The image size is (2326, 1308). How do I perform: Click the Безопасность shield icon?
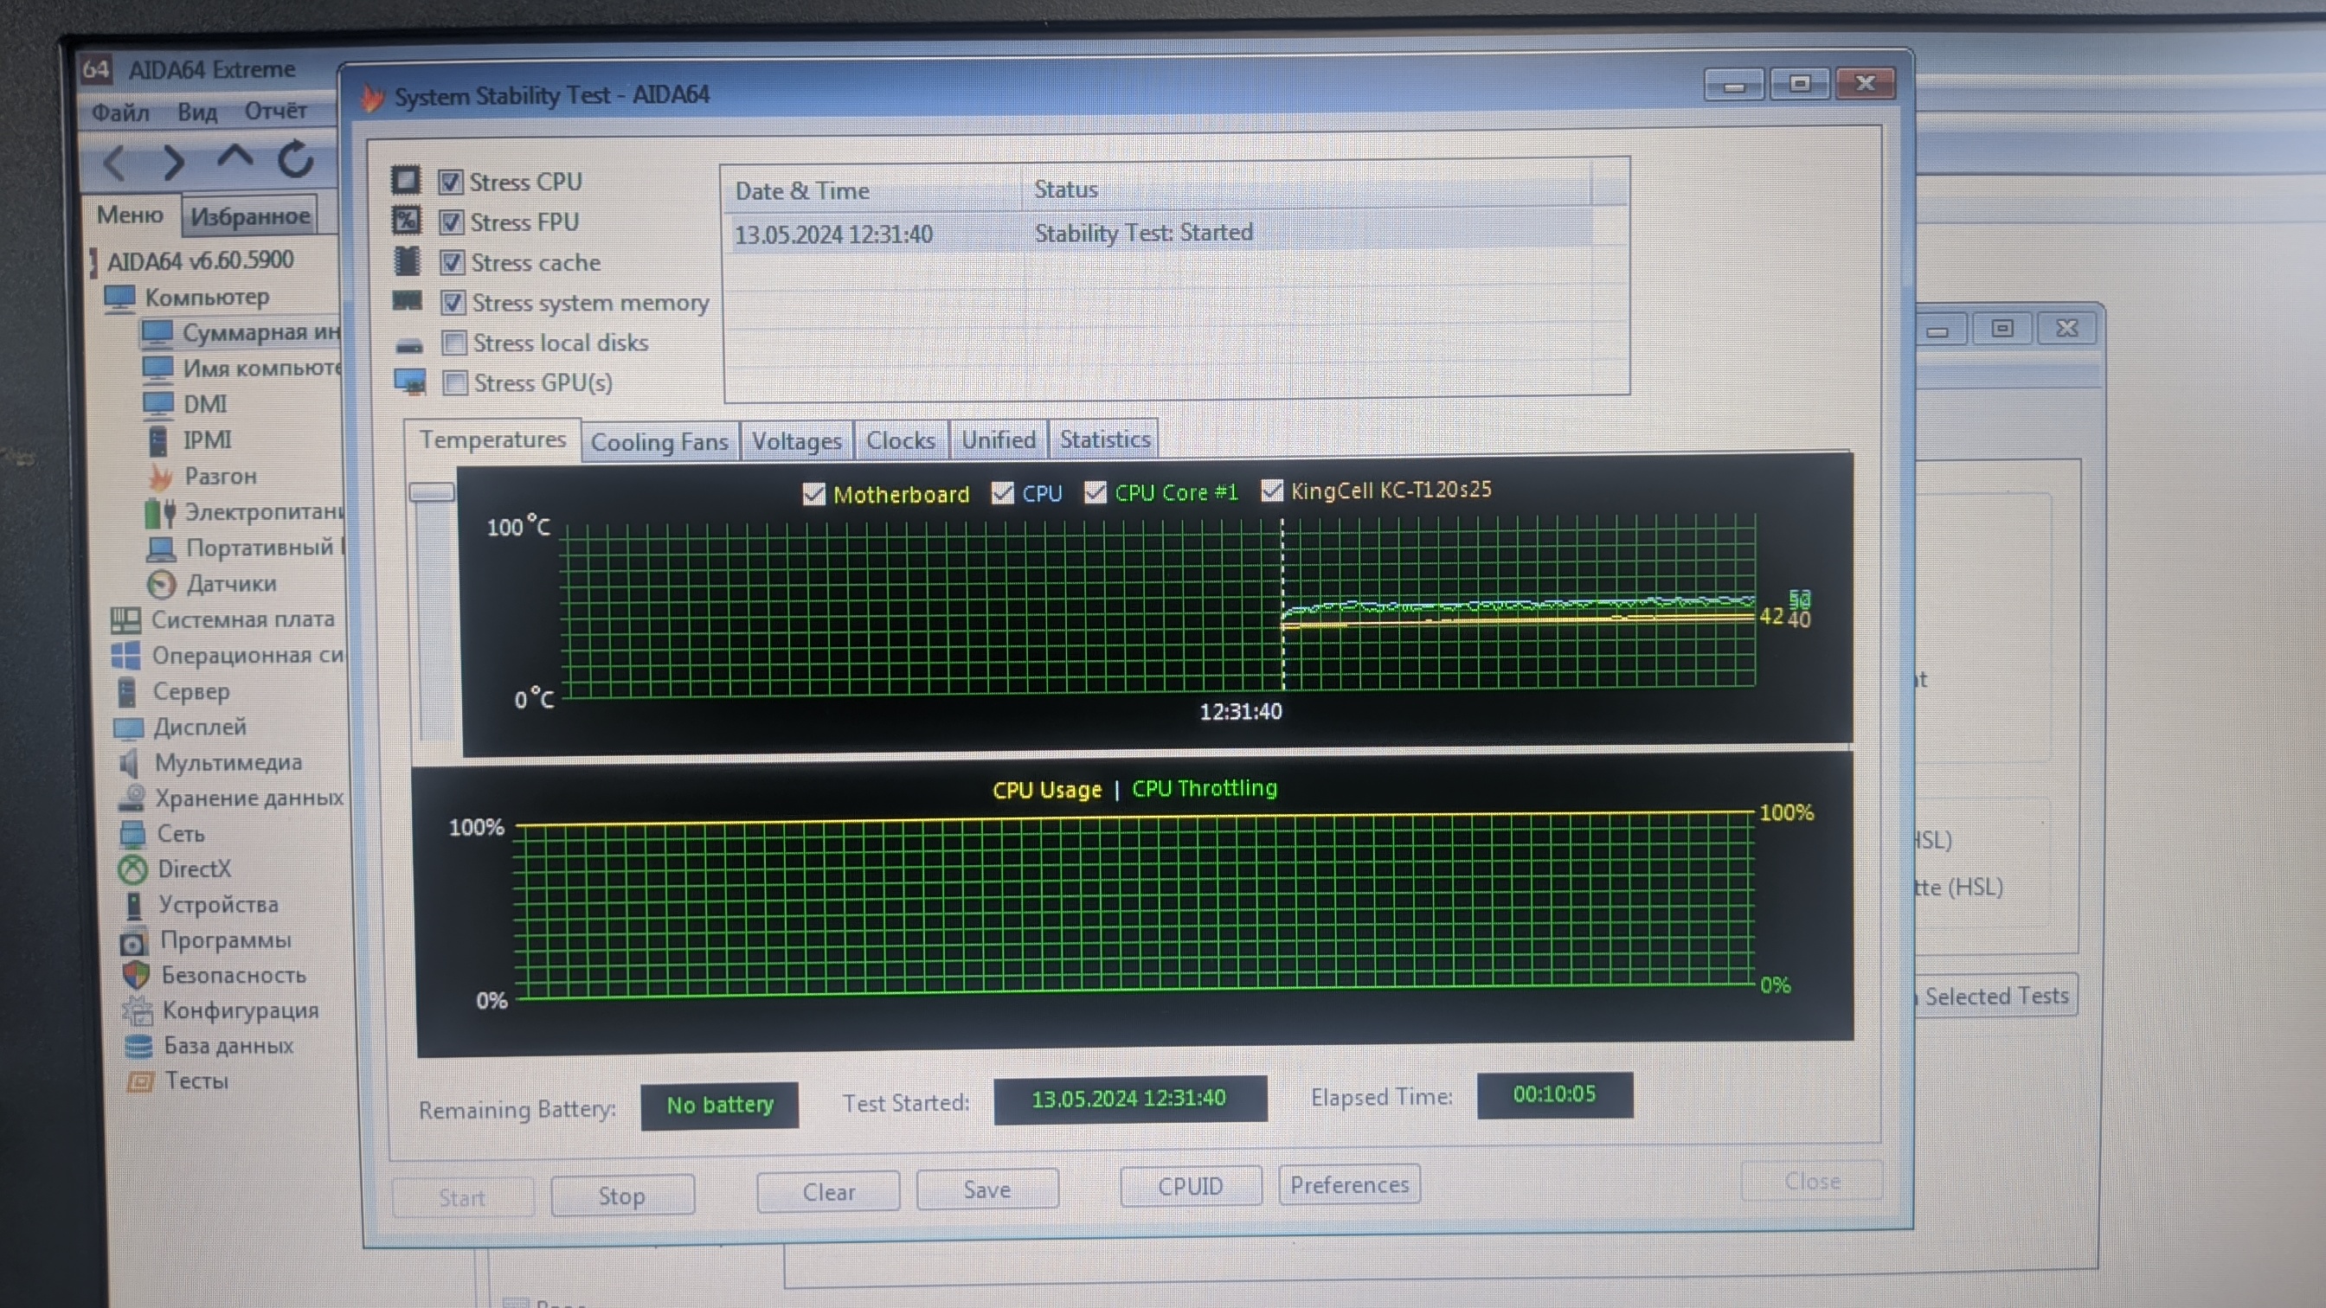click(136, 976)
